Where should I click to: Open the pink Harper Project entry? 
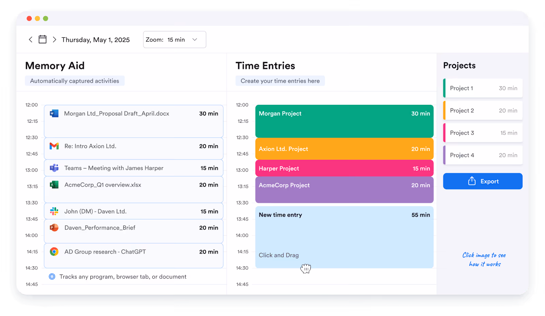(344, 168)
